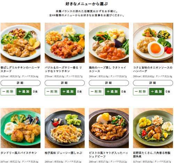Remove the honey mustard grilled chicken meal

(8, 91)
